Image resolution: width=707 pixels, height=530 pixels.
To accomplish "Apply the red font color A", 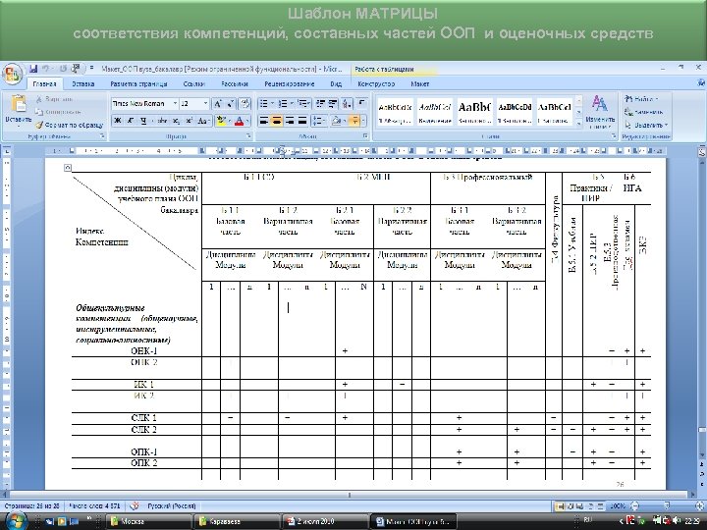I will [239, 121].
